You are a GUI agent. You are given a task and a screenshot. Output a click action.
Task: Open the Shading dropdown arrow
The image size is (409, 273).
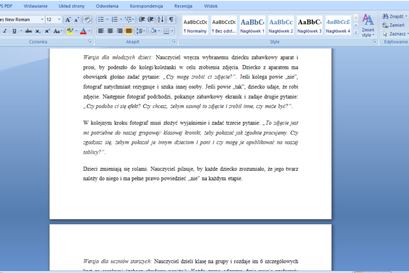click(x=160, y=31)
